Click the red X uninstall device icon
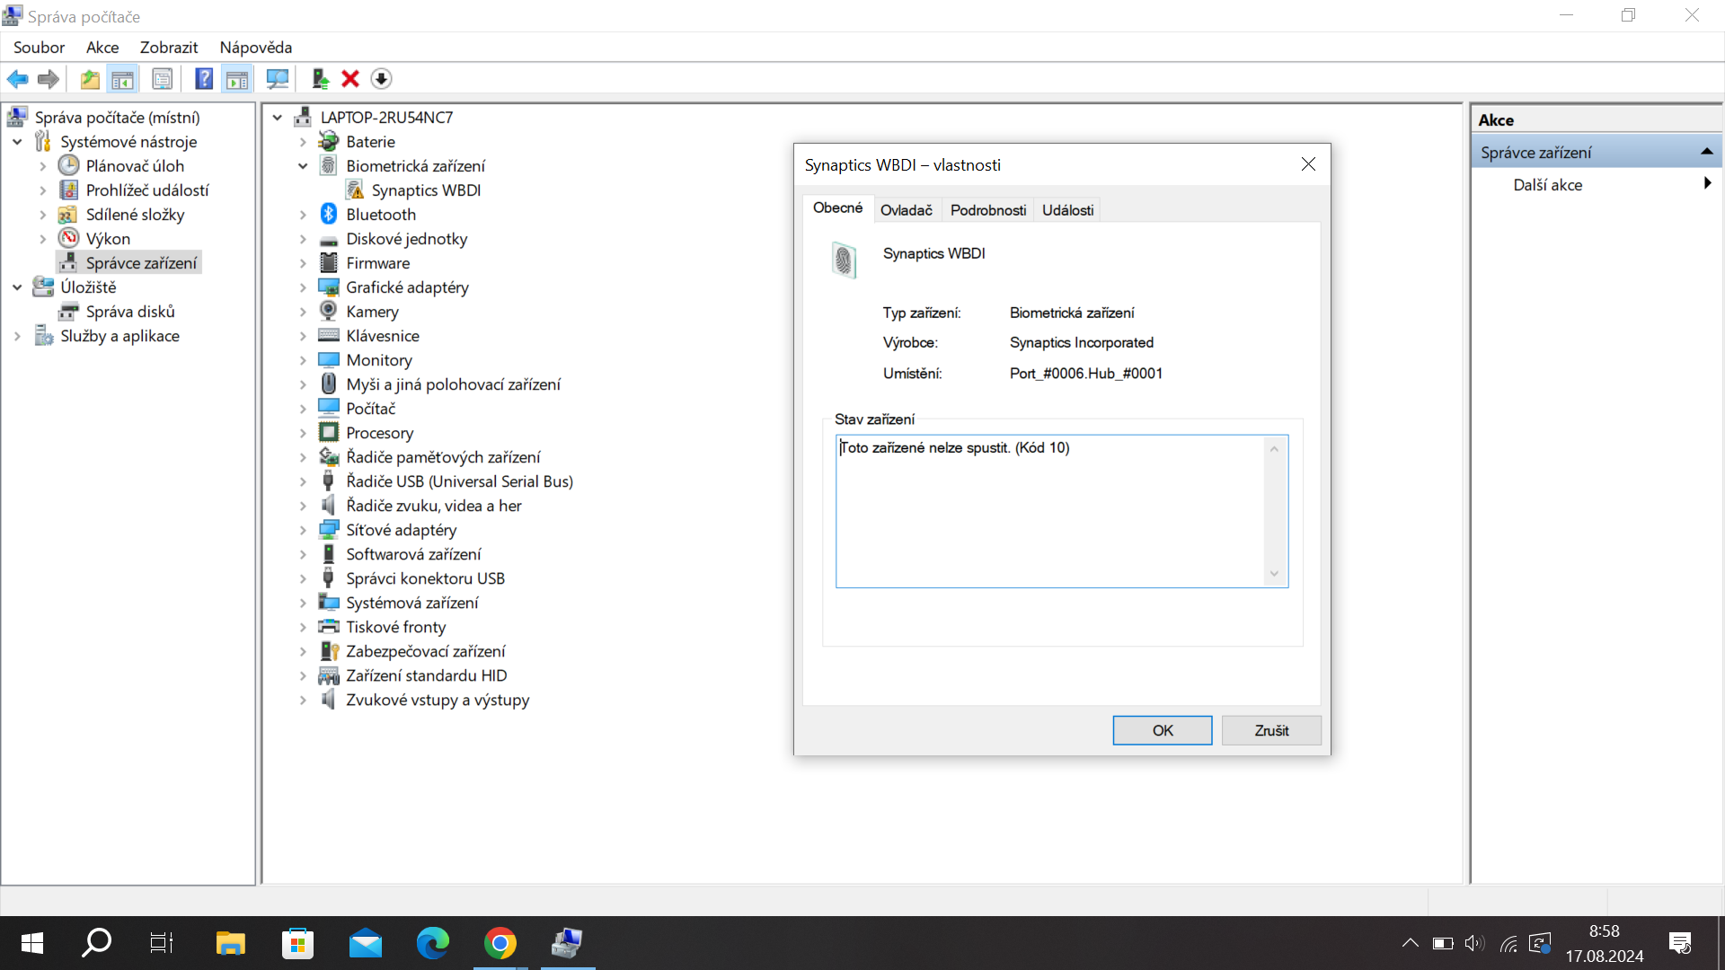The image size is (1725, 970). (x=350, y=79)
